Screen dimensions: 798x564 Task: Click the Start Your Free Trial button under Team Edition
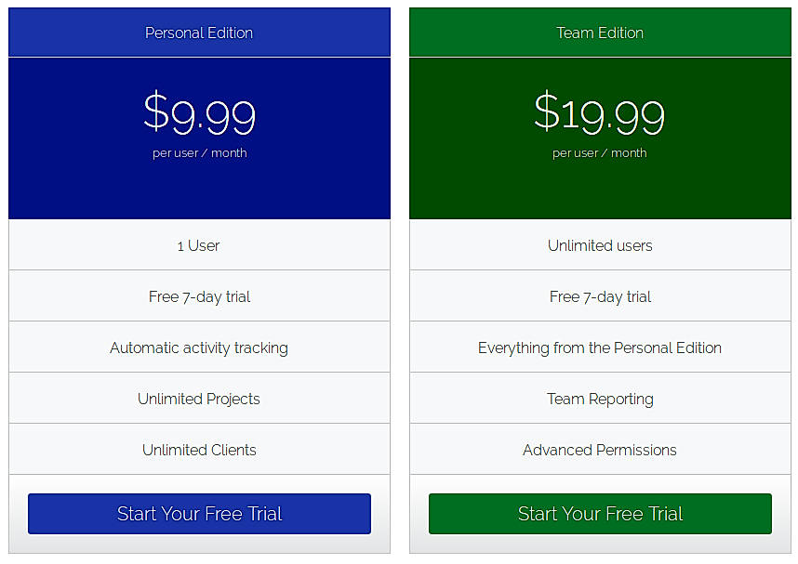[x=600, y=513]
